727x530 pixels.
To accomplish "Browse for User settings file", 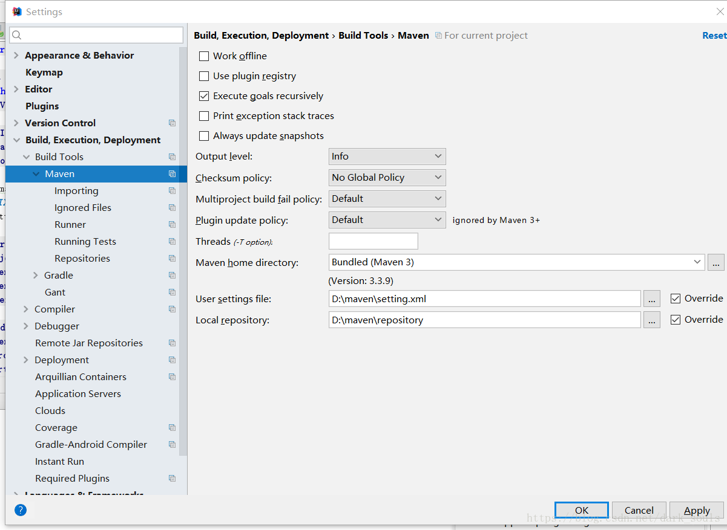I will click(x=652, y=299).
